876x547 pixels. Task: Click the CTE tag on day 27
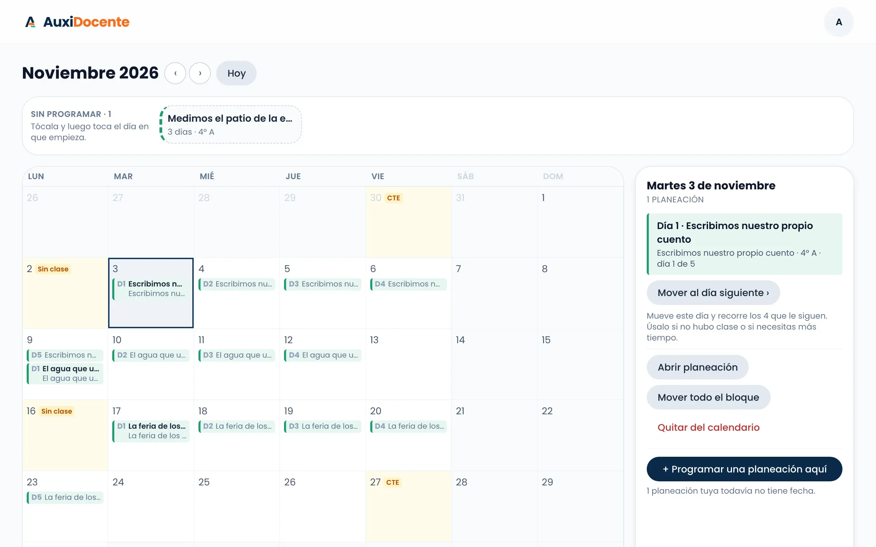tap(392, 482)
